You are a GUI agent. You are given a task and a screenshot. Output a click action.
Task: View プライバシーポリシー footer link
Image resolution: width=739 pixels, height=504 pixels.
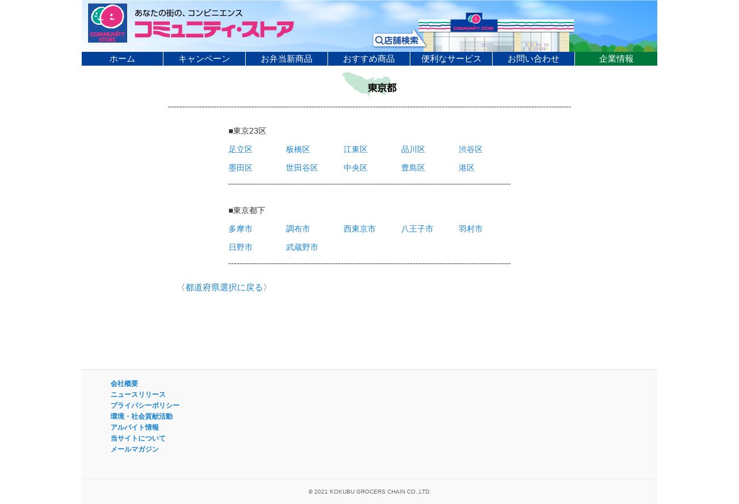[145, 406]
